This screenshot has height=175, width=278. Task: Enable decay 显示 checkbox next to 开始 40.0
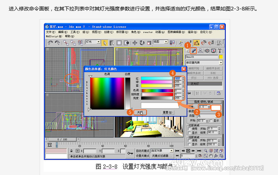point(211,121)
